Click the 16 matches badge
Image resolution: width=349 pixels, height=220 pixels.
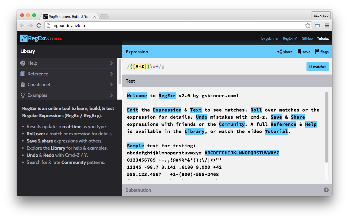pos(317,67)
